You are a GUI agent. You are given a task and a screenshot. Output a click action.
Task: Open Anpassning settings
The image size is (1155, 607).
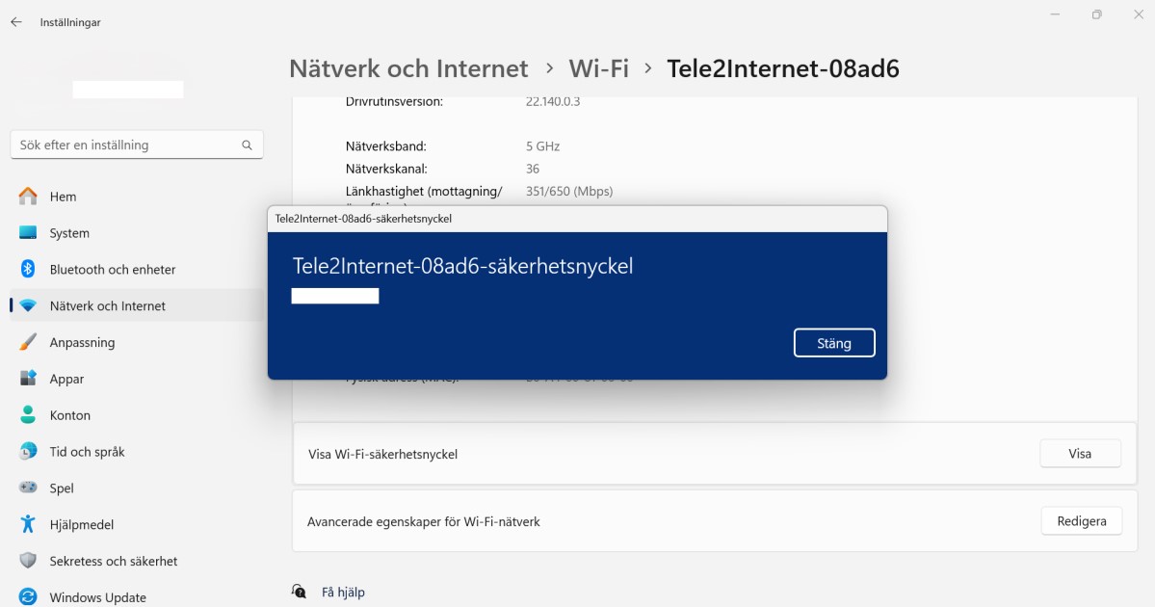coord(137,343)
